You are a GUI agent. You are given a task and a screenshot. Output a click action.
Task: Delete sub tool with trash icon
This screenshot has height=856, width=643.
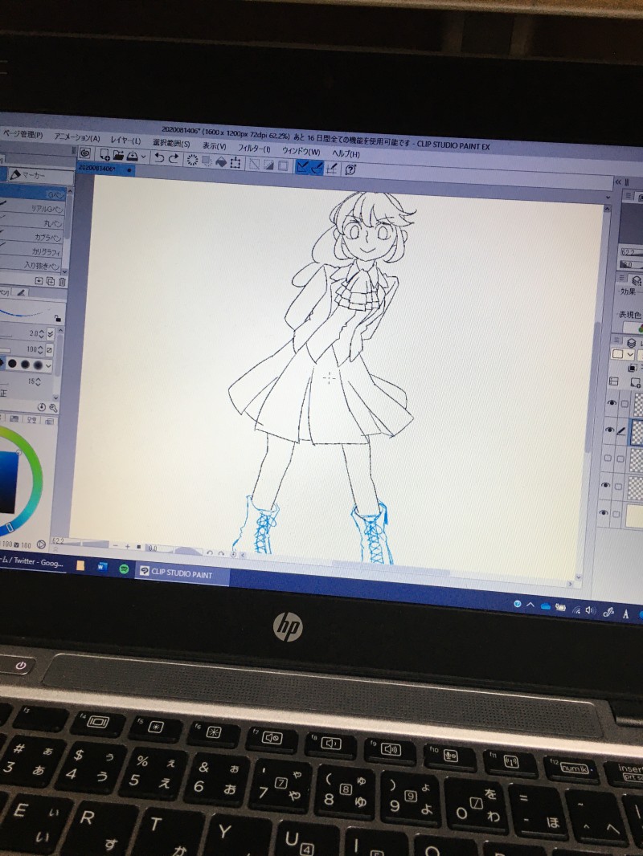[x=62, y=282]
